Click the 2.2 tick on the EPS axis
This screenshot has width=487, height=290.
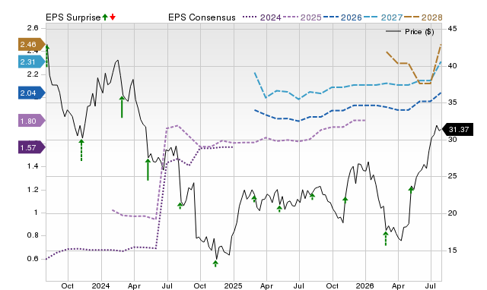pyautogui.click(x=33, y=74)
